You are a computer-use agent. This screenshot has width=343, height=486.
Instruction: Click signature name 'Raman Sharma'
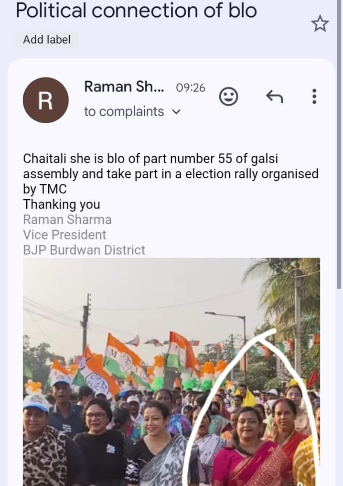[67, 220]
